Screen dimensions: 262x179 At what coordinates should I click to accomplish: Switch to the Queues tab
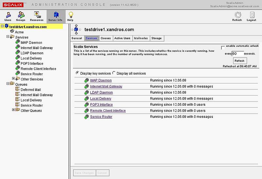[x=105, y=38]
